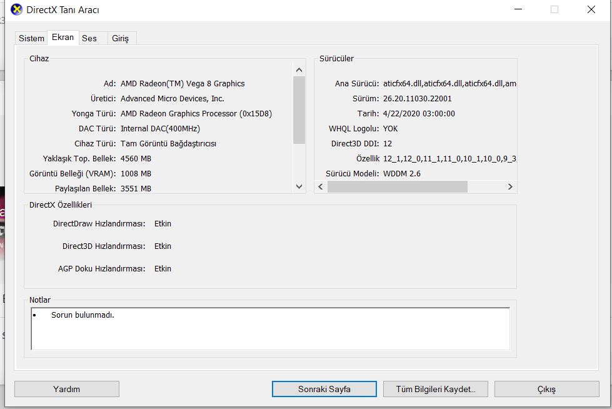Click the chip type value containing 0x15D8
This screenshot has height=409, width=612.
click(x=196, y=114)
